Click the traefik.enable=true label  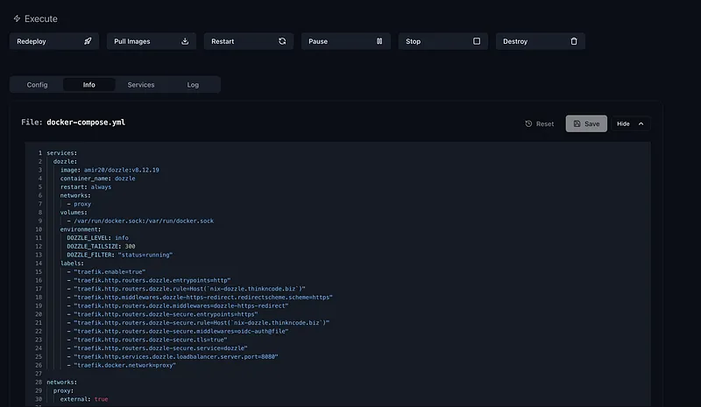106,271
